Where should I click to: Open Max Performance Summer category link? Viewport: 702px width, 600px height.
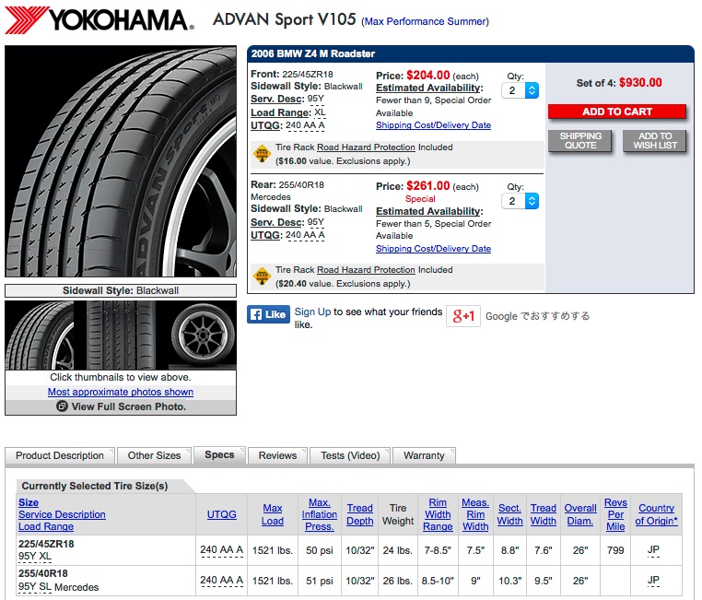point(426,21)
